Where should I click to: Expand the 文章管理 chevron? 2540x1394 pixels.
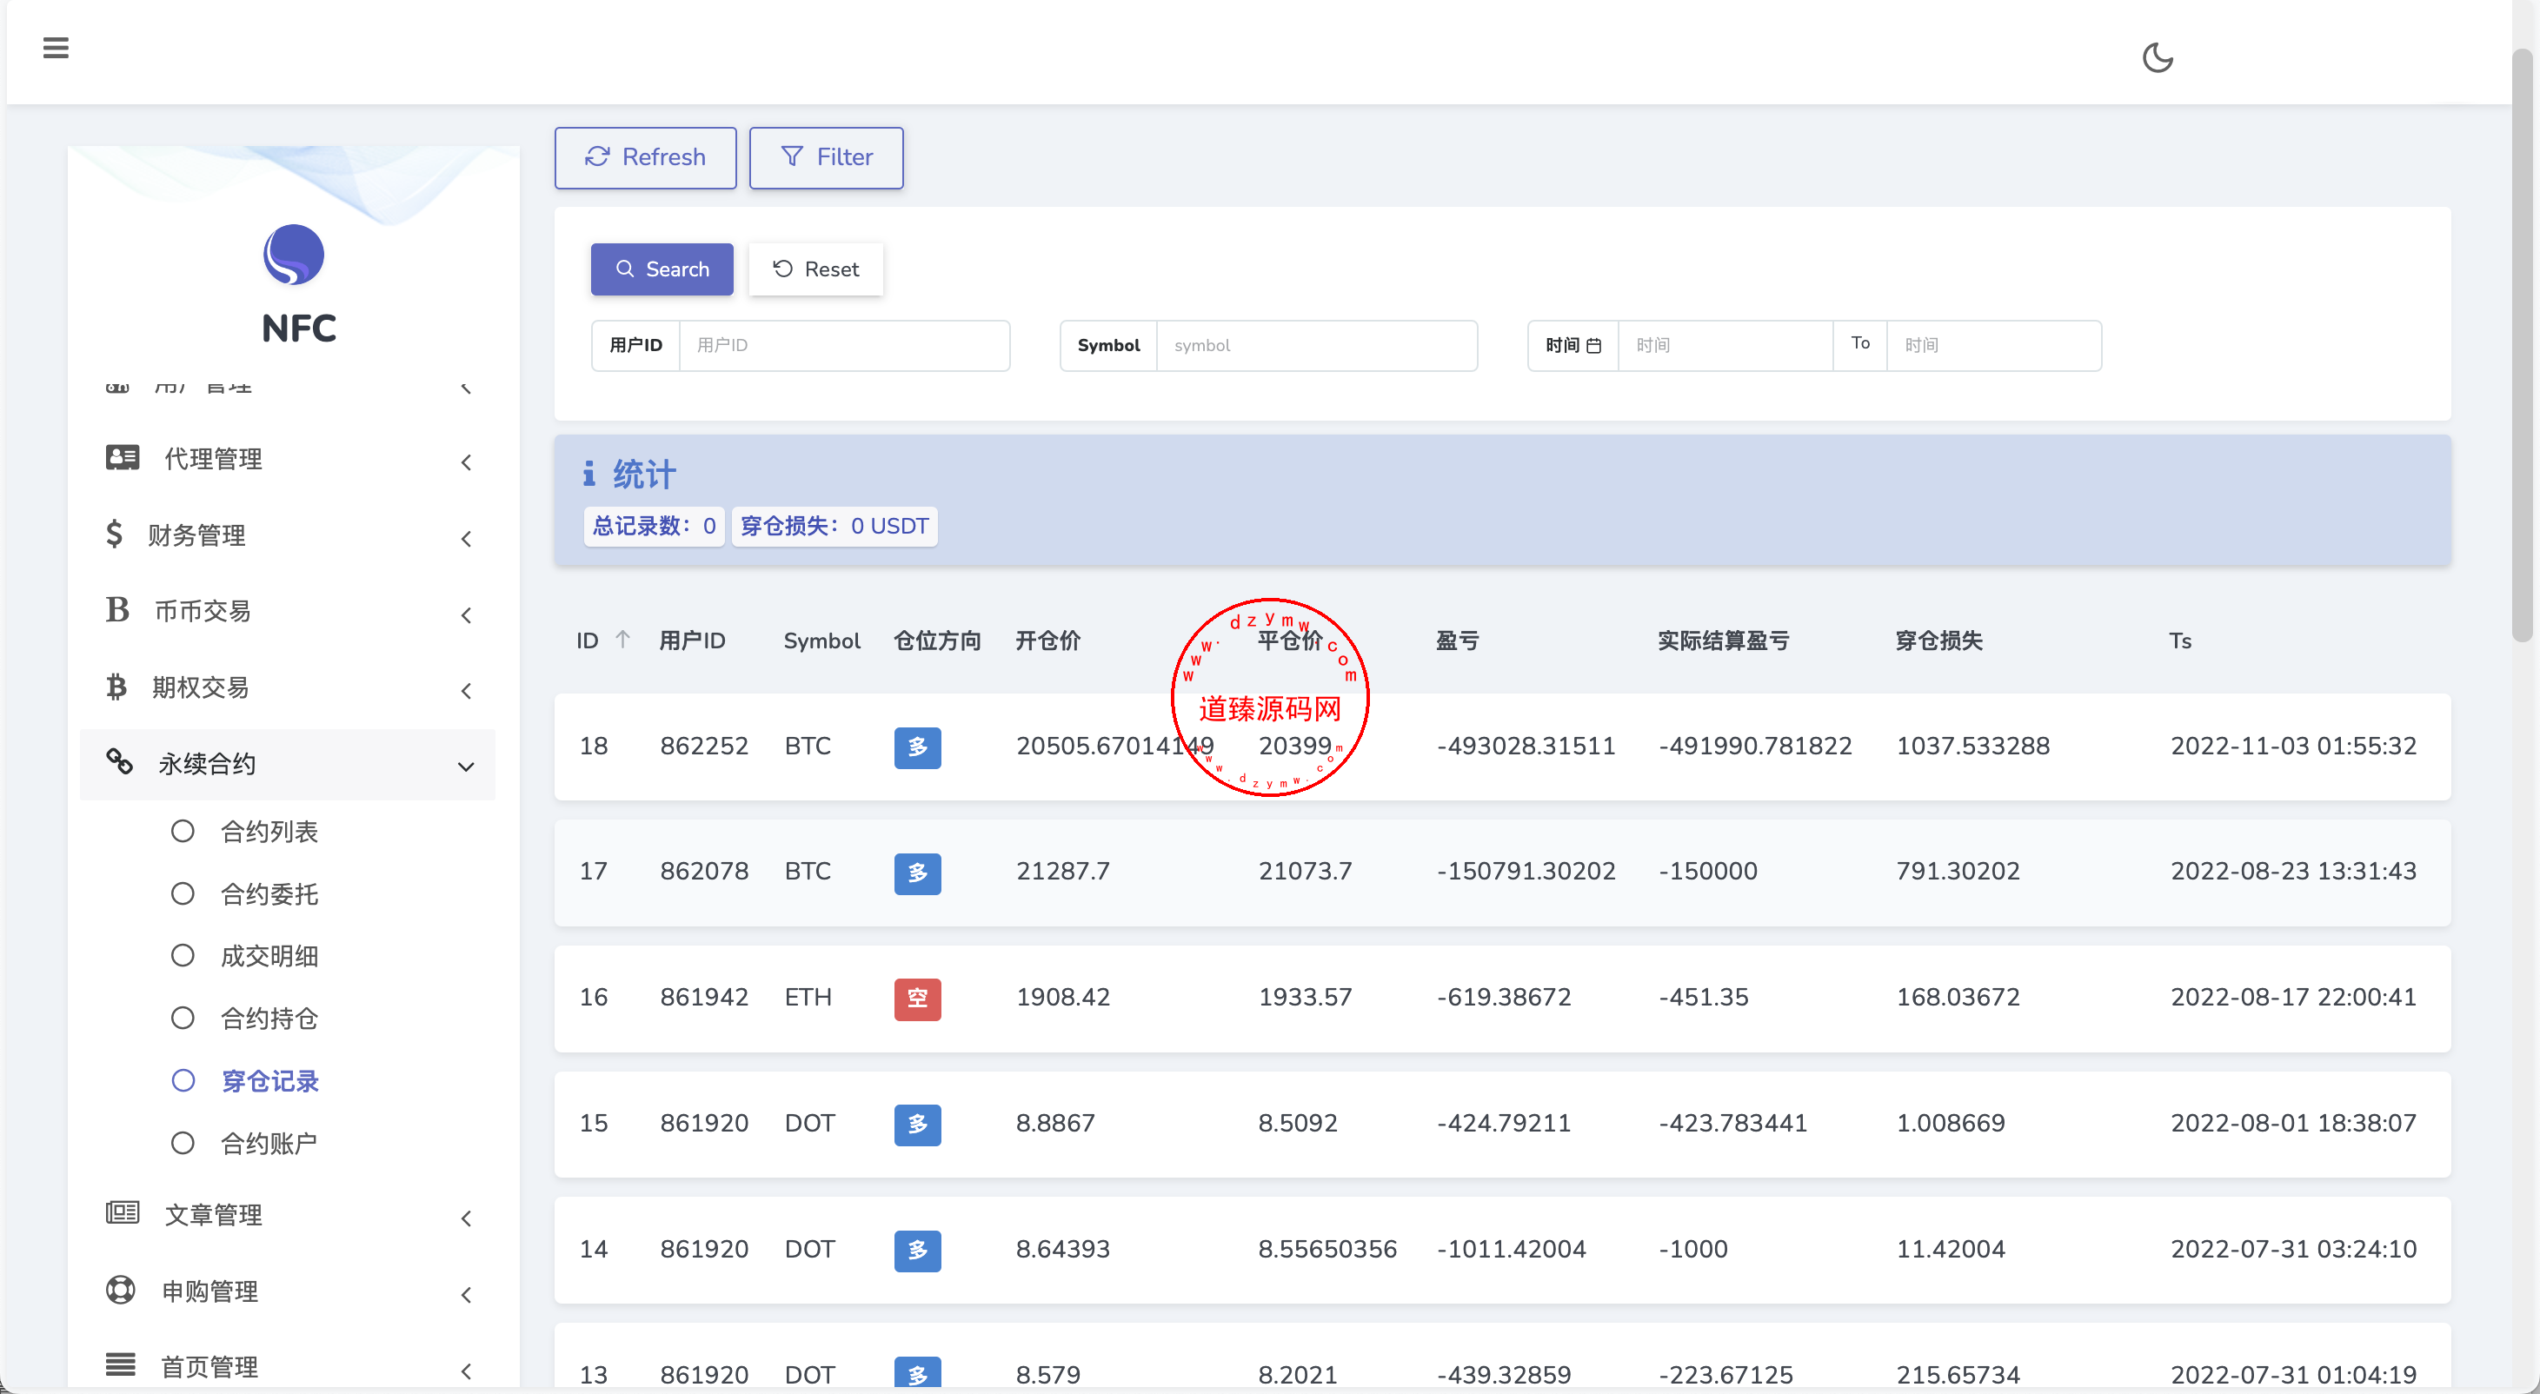coord(467,1218)
